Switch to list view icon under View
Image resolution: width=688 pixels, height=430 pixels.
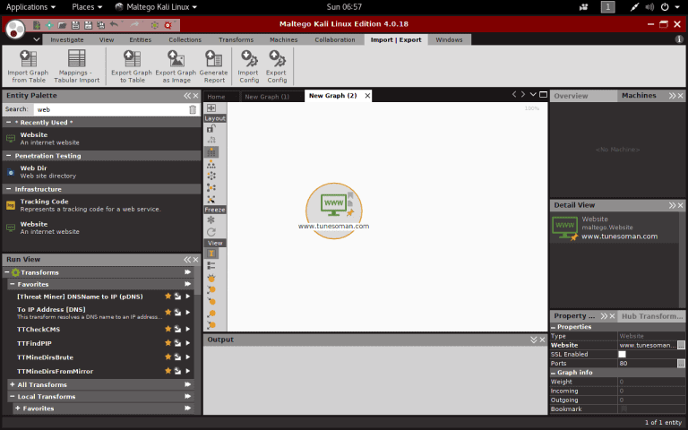click(x=211, y=265)
